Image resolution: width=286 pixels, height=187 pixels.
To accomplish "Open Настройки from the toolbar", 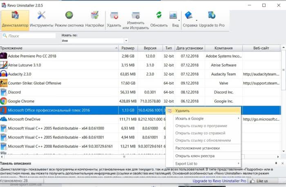I will pyautogui.click(x=94, y=19).
